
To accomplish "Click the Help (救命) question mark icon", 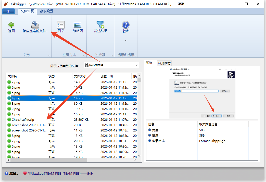I will [x=126, y=25].
